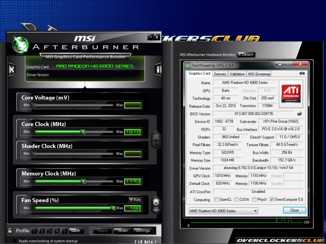Click the Memory Clock value field 1193
This screenshot has height=244, width=326.
click(x=133, y=181)
